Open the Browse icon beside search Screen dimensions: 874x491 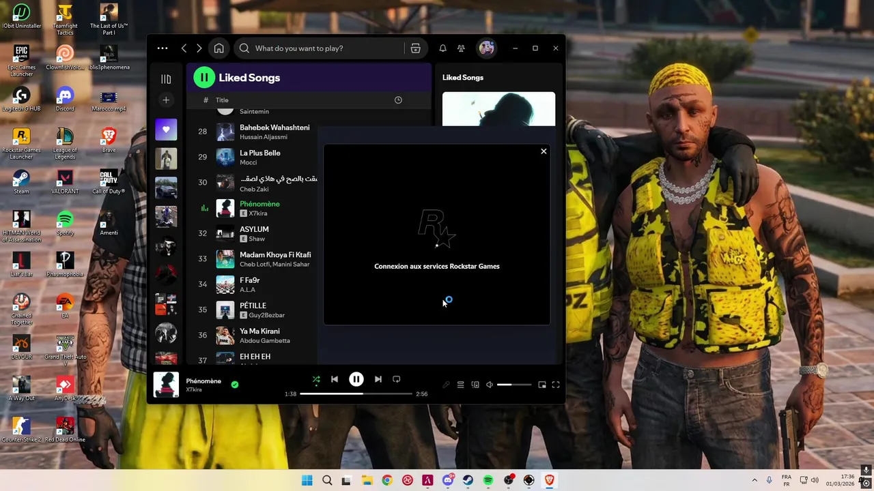[x=415, y=48]
